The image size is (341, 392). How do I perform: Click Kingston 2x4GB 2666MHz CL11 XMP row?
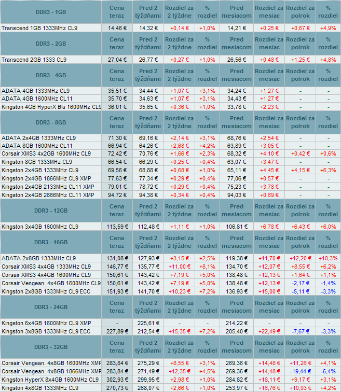click(x=48, y=195)
